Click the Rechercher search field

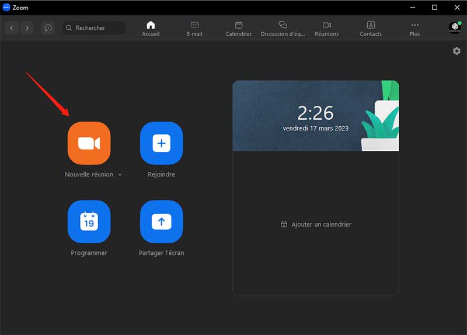click(x=95, y=28)
